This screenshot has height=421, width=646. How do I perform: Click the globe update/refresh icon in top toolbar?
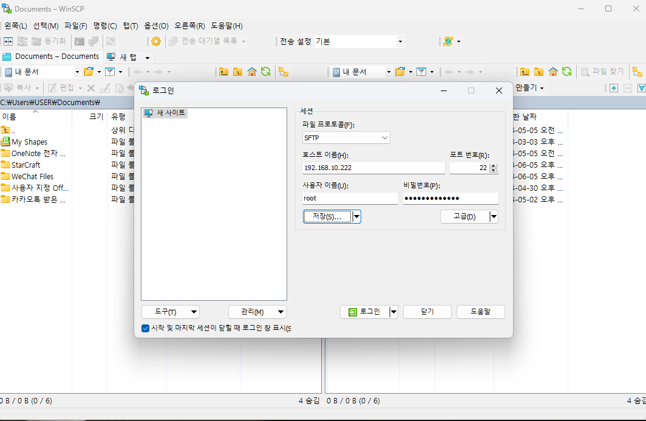[x=448, y=41]
